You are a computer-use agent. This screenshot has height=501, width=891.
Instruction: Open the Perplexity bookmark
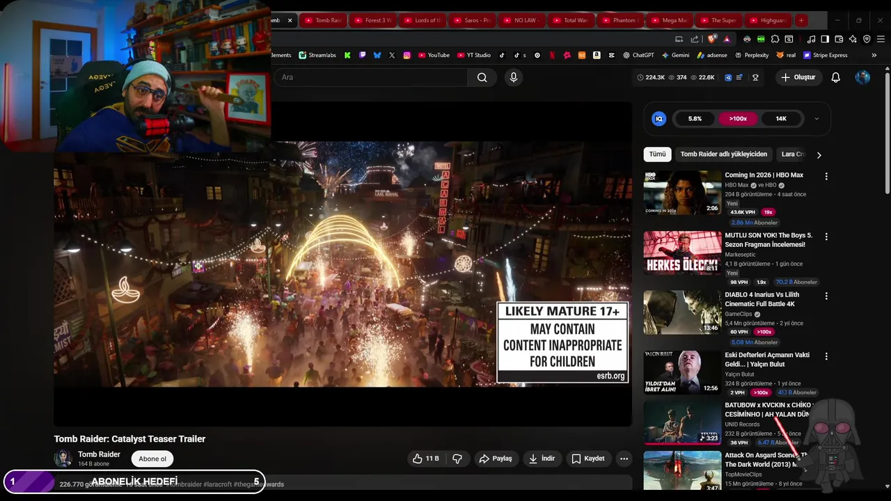tap(751, 55)
